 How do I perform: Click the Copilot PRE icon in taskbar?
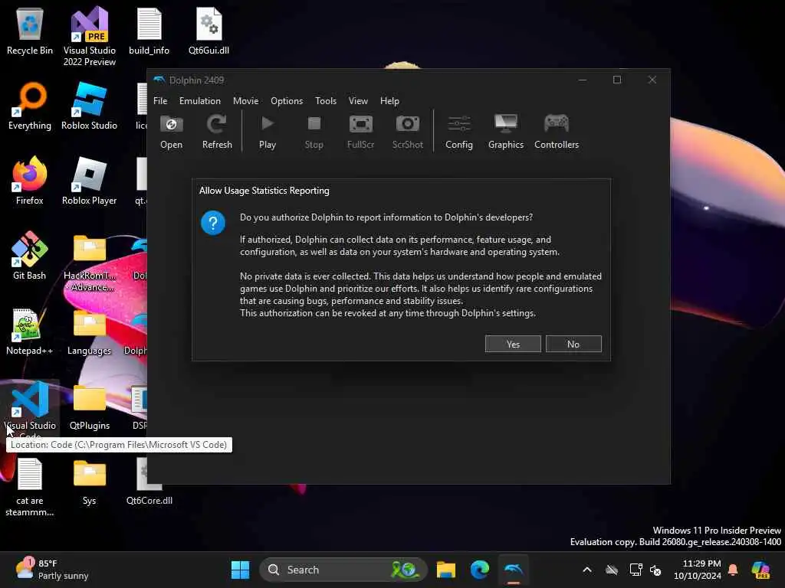[760, 570]
